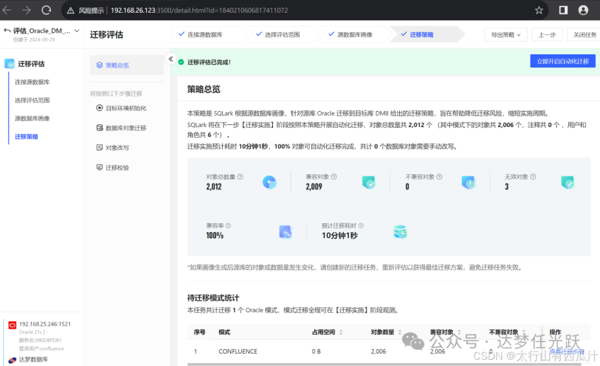Open 查看迁移步骤 link for CONFLUENCE
The width and height of the screenshot is (600, 366).
[567, 352]
